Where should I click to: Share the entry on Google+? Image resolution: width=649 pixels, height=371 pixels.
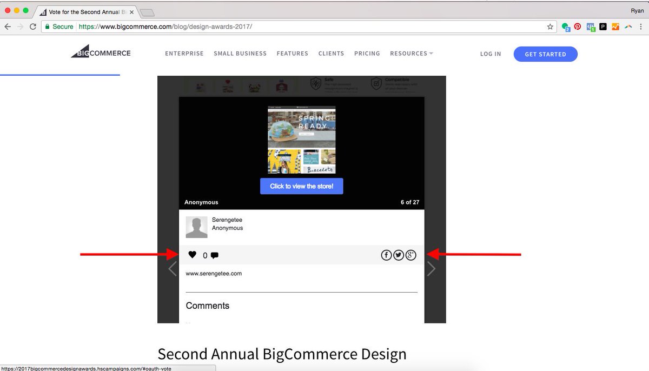pyautogui.click(x=411, y=255)
